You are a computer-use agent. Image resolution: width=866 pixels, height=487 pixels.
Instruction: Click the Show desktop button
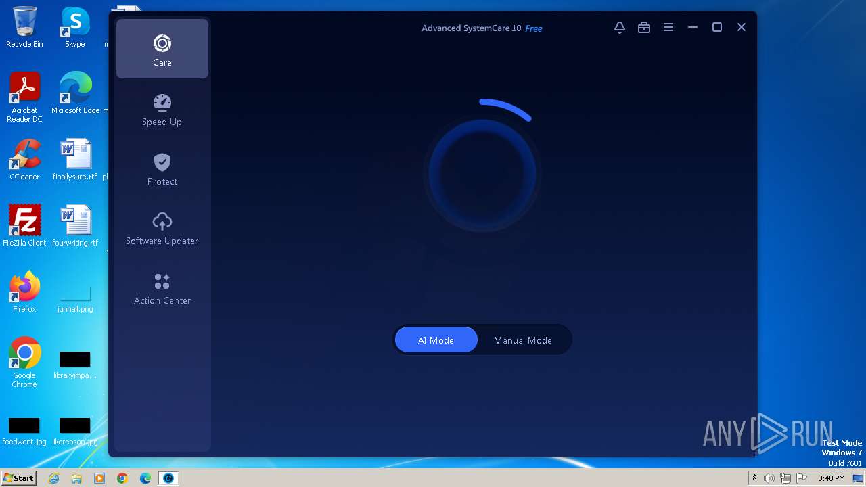pyautogui.click(x=859, y=478)
